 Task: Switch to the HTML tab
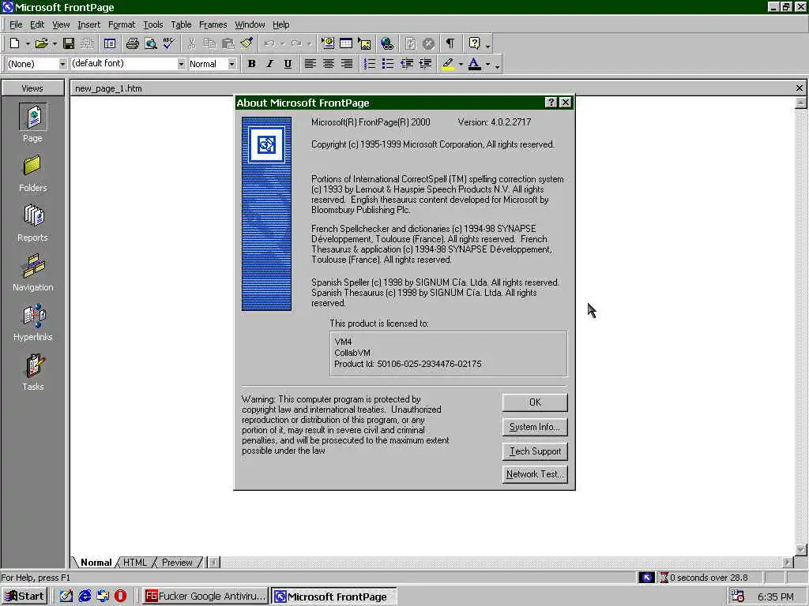[134, 562]
